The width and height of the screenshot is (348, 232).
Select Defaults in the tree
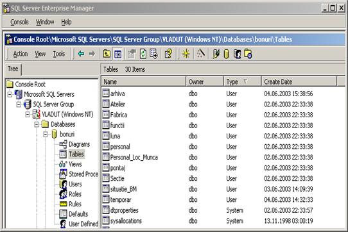click(78, 214)
